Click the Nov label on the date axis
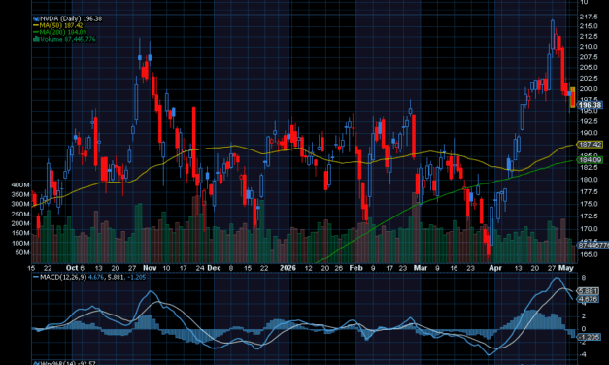This screenshot has height=365, width=609. (150, 268)
